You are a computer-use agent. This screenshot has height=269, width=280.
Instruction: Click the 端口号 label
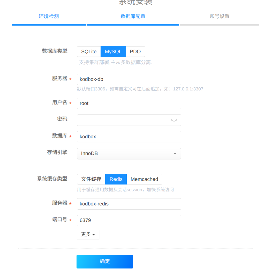(60, 220)
